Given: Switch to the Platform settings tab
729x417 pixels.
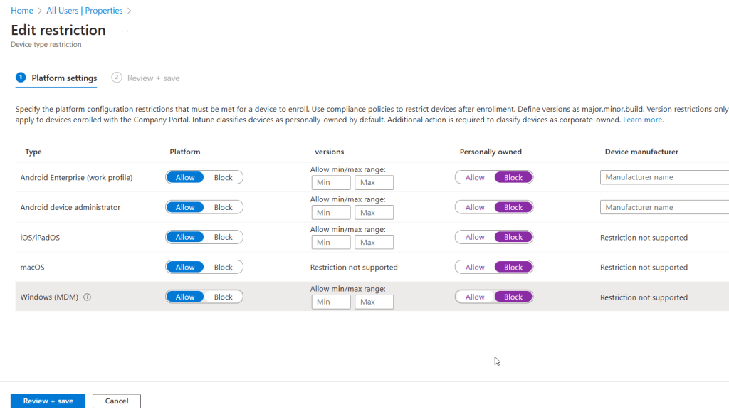Looking at the screenshot, I should 64,78.
